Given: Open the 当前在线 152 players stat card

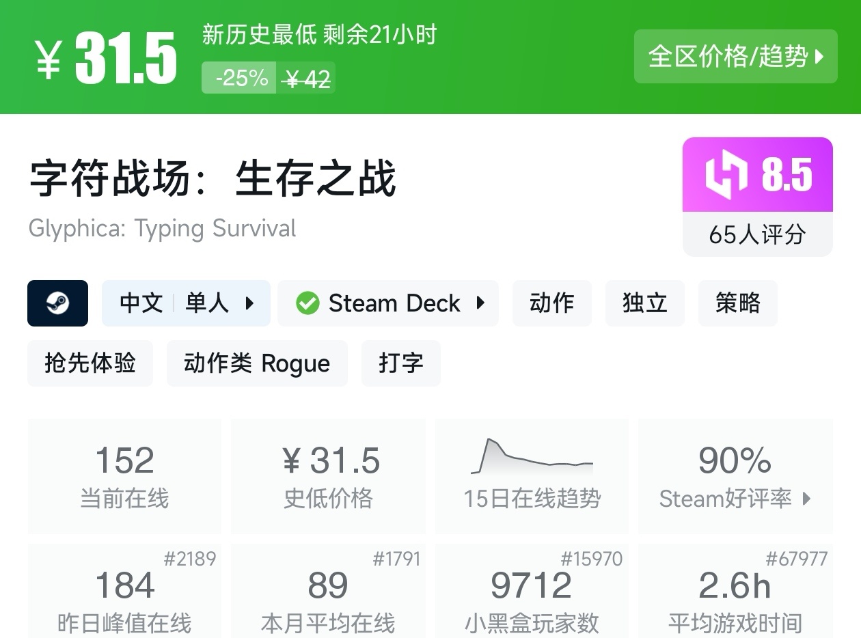Looking at the screenshot, I should point(124,476).
